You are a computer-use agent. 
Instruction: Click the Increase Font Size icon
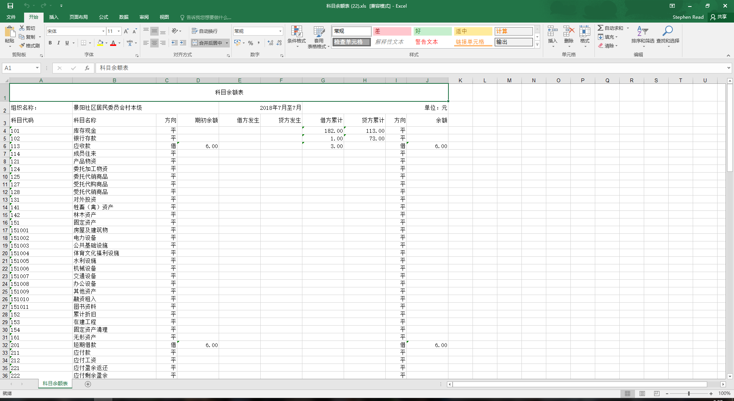point(126,31)
